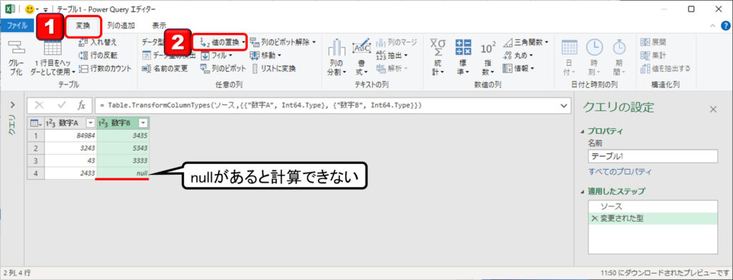Click the 指数 (Scientific) 10² icon
The image size is (733, 280).
click(488, 48)
